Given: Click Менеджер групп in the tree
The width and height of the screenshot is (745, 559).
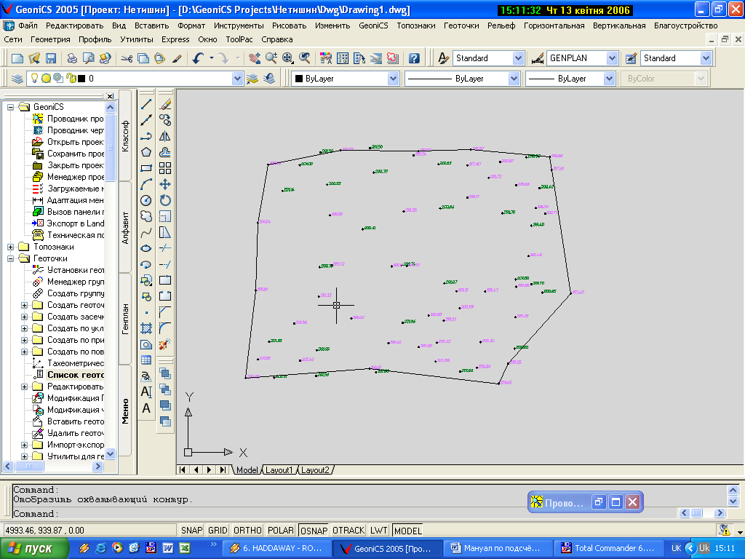Looking at the screenshot, I should [75, 282].
